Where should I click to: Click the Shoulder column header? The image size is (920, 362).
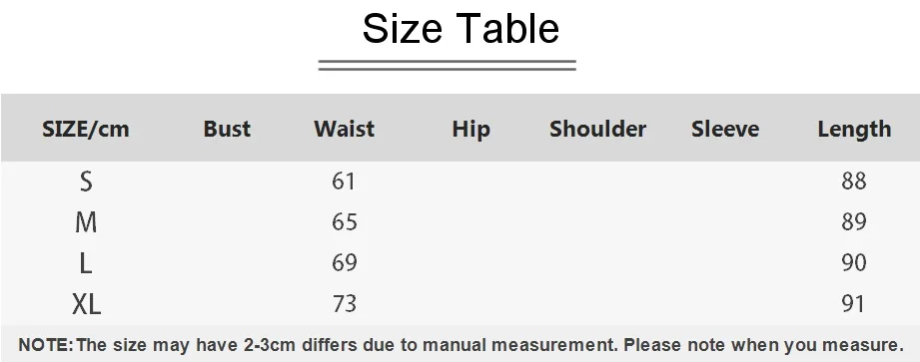tap(598, 129)
